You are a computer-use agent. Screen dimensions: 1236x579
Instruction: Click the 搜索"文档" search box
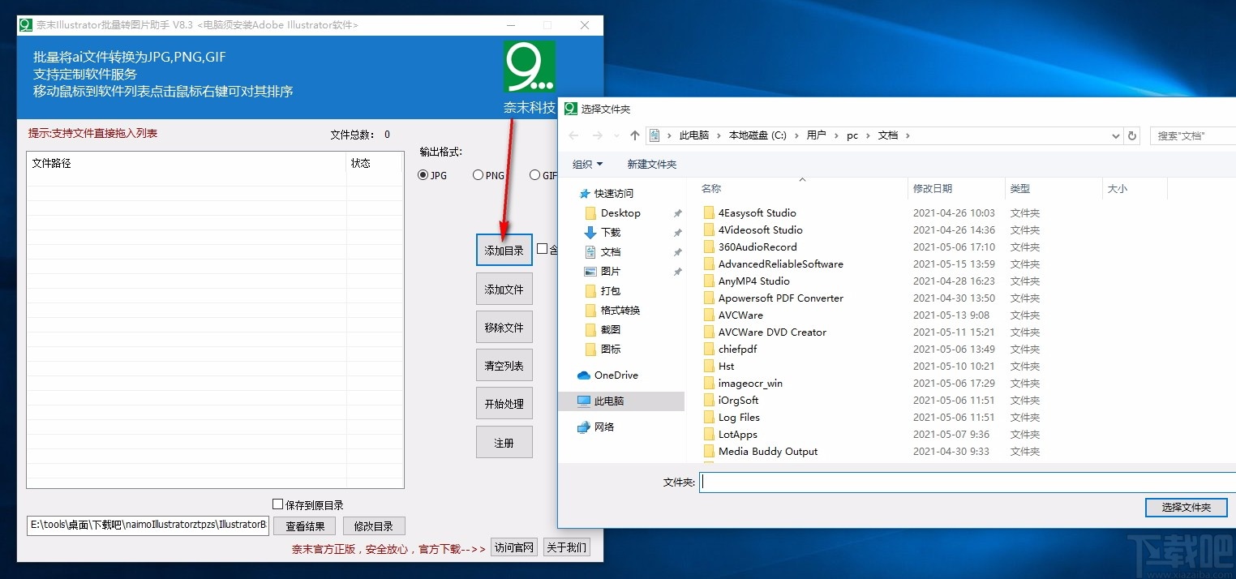click(1193, 135)
